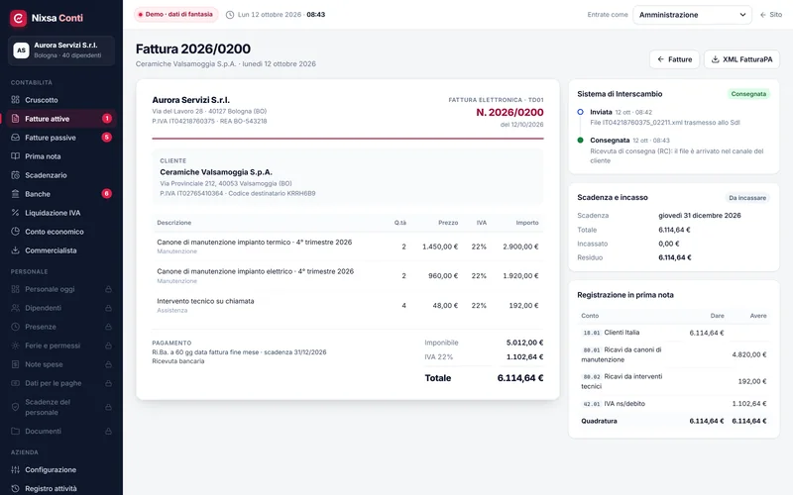Click the lock icon beside Presenze

coord(108,327)
